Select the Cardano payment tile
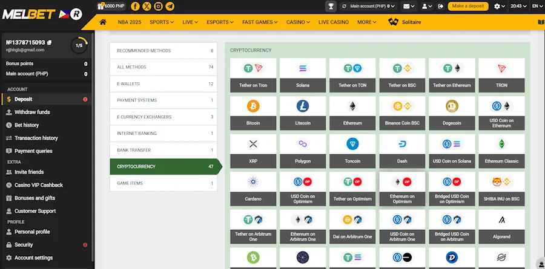 (x=253, y=189)
